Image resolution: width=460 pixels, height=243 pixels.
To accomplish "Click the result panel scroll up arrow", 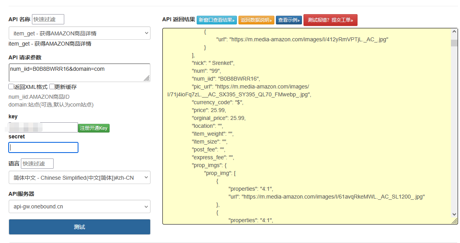I will (x=454, y=31).
